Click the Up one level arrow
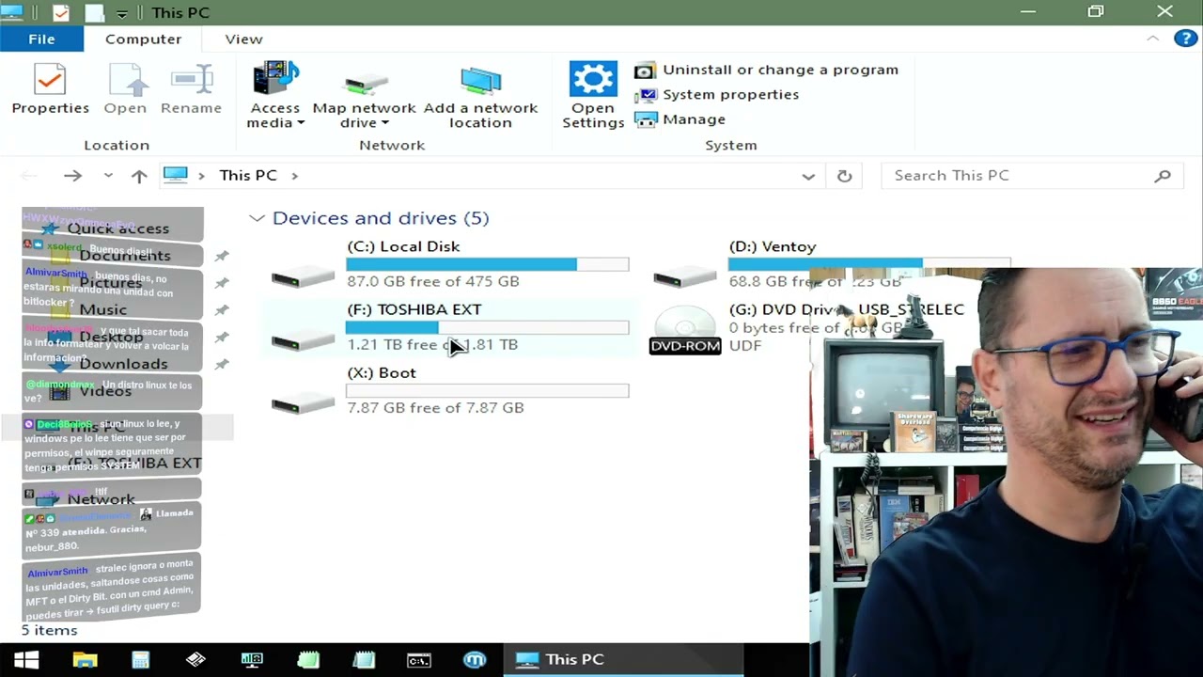1203x677 pixels. [x=139, y=175]
